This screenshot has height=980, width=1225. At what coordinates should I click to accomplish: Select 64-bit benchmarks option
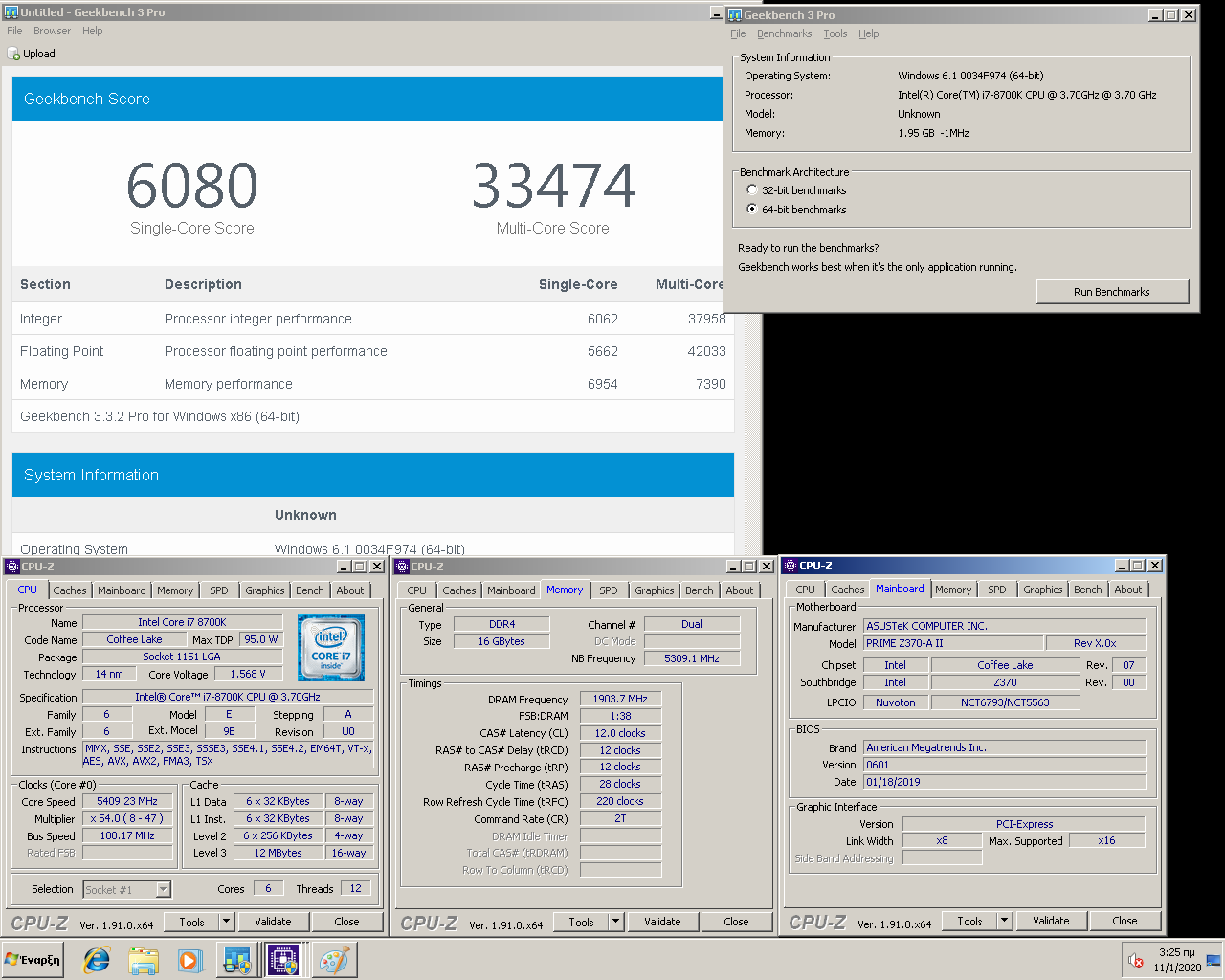752,209
